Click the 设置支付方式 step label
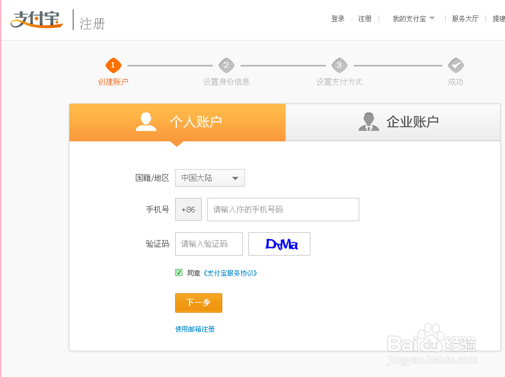The width and height of the screenshot is (505, 377). click(x=339, y=82)
